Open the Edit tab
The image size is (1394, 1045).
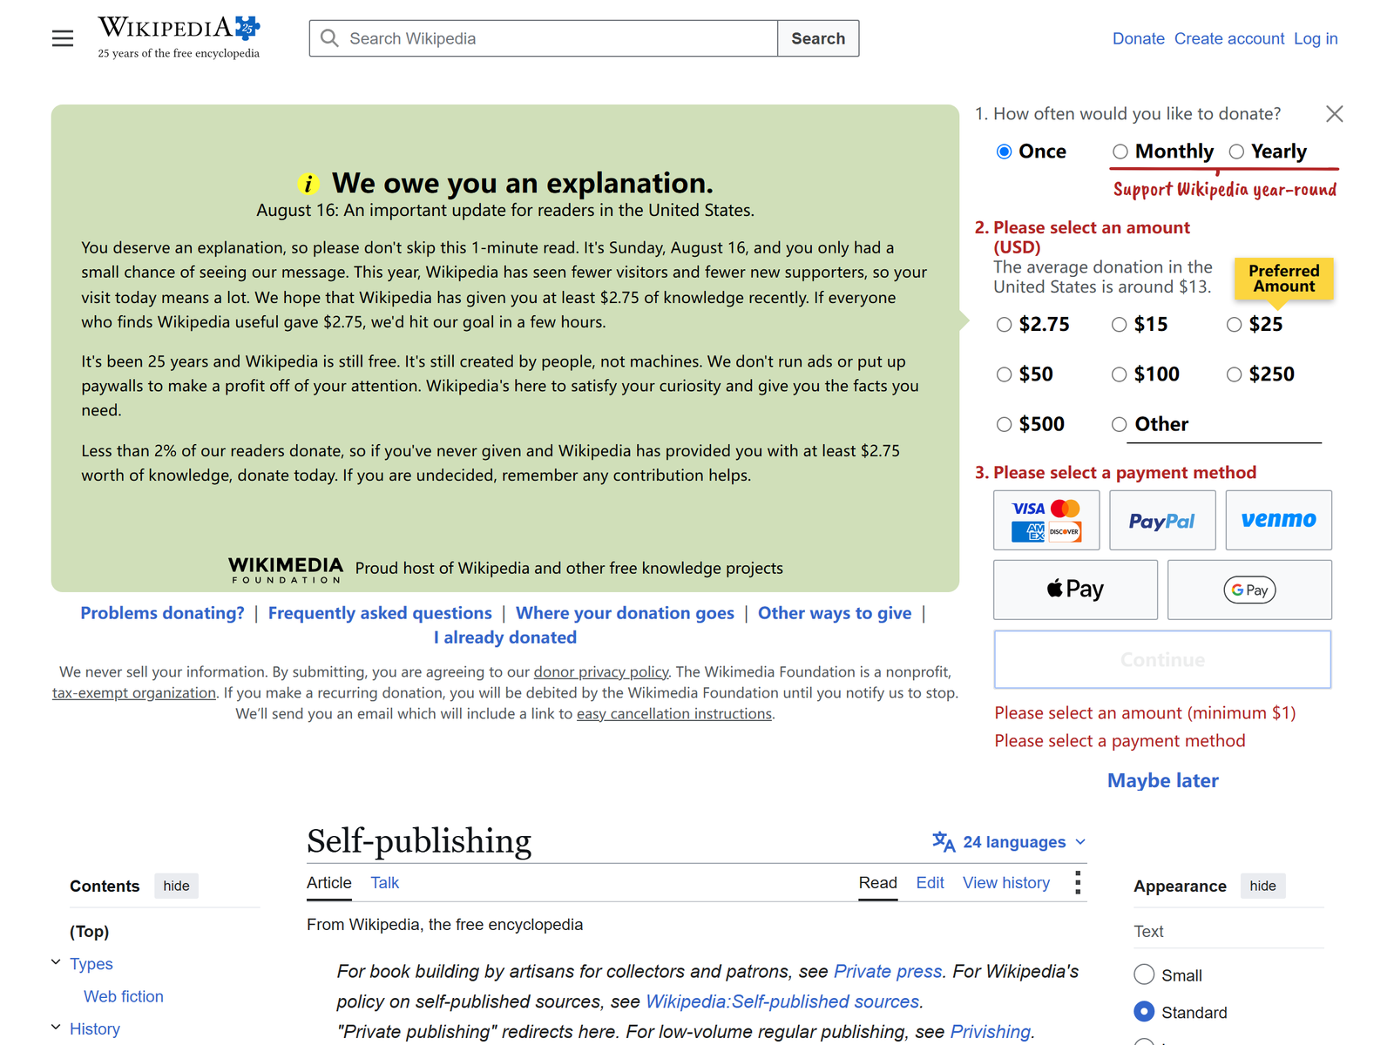pyautogui.click(x=930, y=882)
